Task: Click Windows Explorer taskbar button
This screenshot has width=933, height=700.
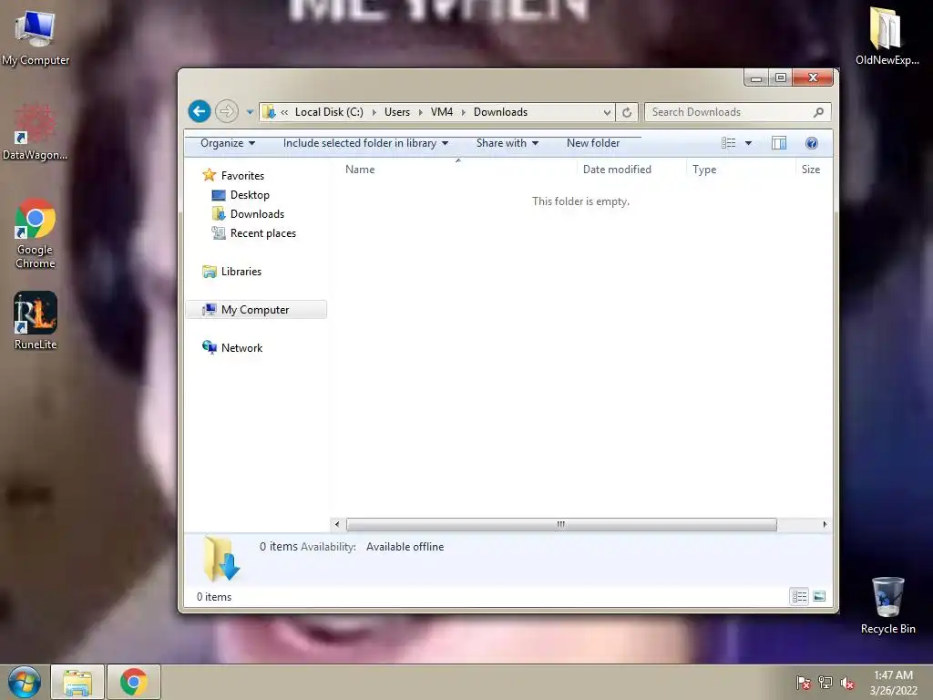Action: coord(78,682)
